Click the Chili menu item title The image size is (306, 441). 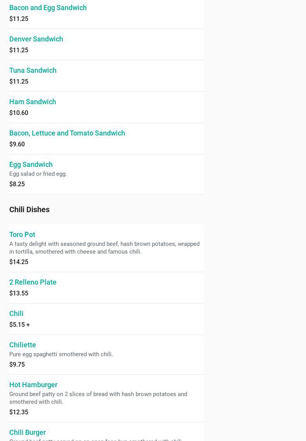click(x=16, y=314)
